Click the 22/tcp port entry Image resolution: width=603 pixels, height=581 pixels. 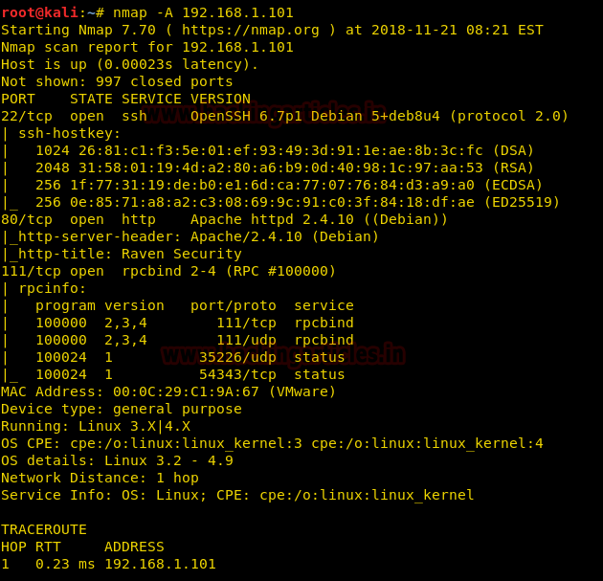tap(27, 116)
